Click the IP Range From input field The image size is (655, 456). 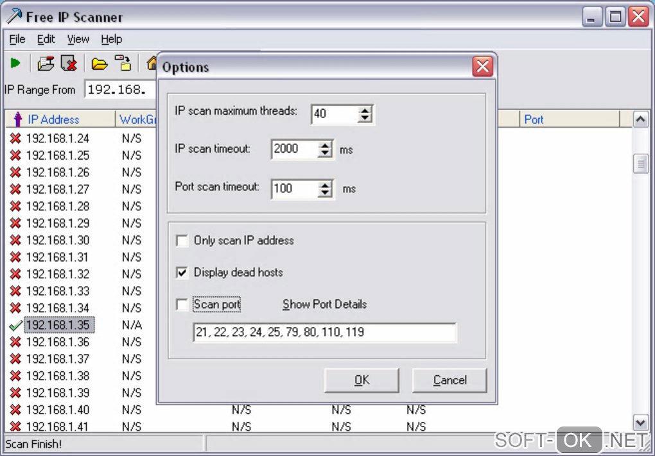point(121,89)
